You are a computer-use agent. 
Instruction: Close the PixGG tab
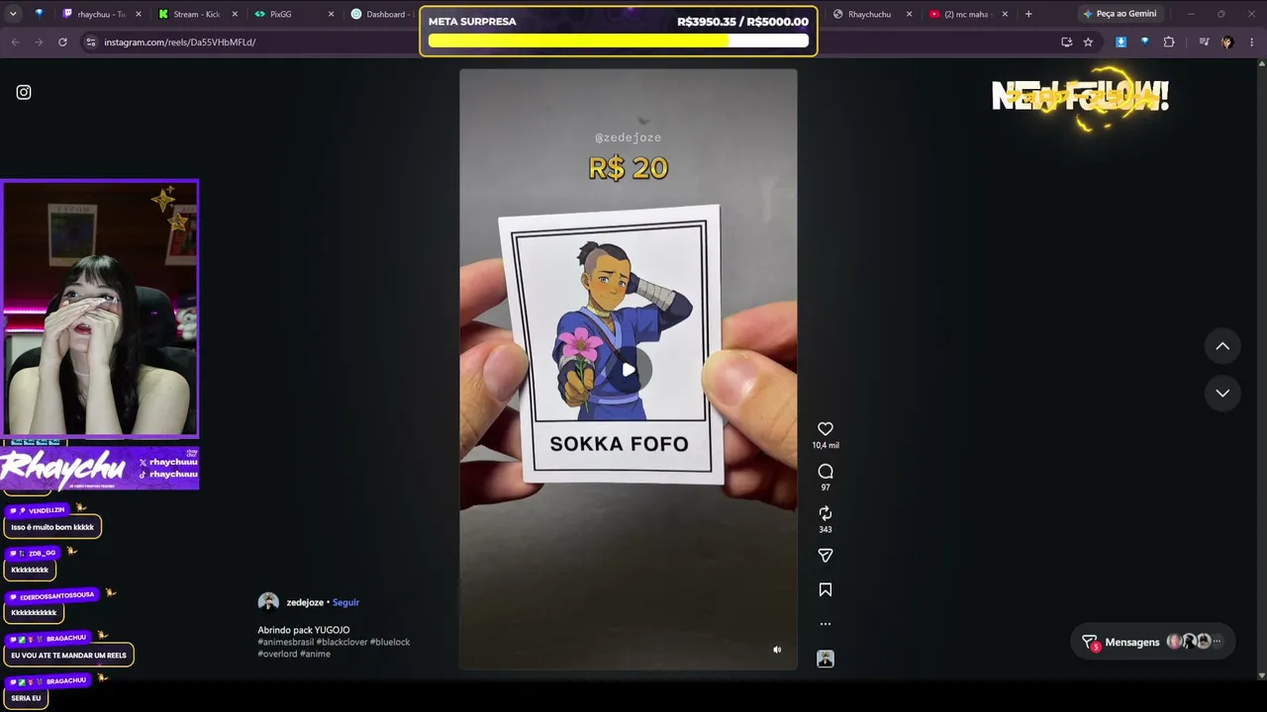tap(331, 14)
